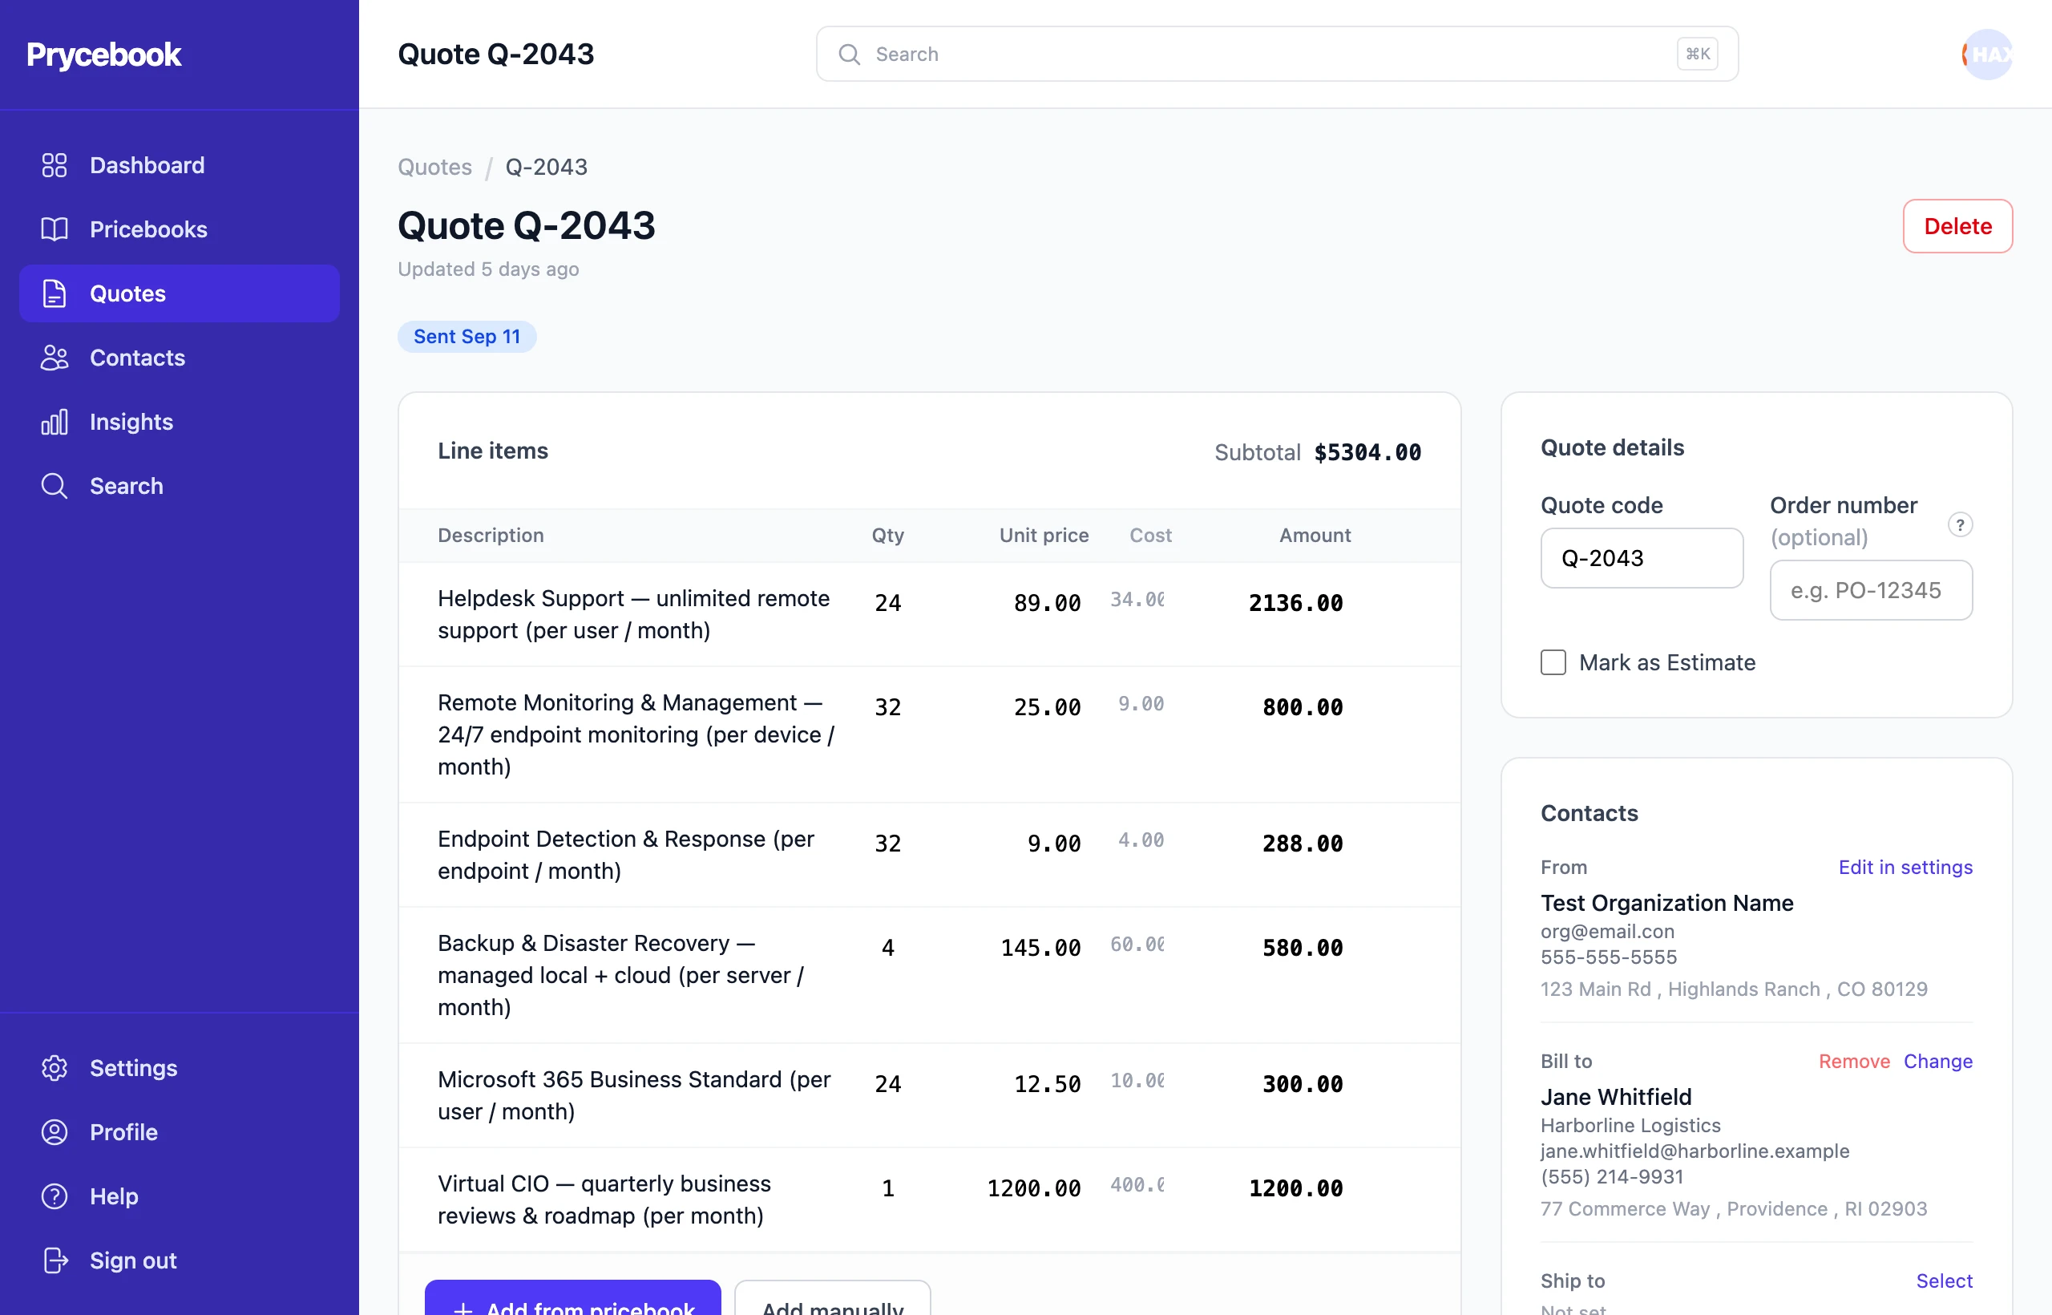Click the Sign out arrow icon
This screenshot has height=1315, width=2052.
pyautogui.click(x=55, y=1260)
